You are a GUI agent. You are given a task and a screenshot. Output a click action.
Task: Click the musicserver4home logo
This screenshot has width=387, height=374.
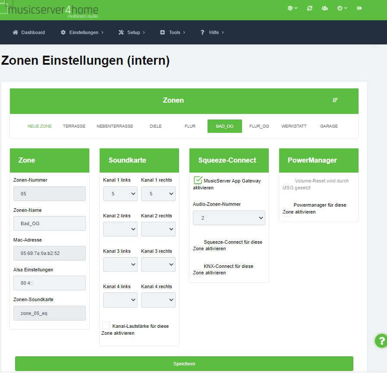click(x=49, y=9)
